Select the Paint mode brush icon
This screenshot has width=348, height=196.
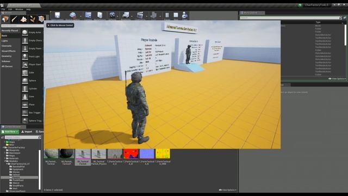(x=15, y=19)
